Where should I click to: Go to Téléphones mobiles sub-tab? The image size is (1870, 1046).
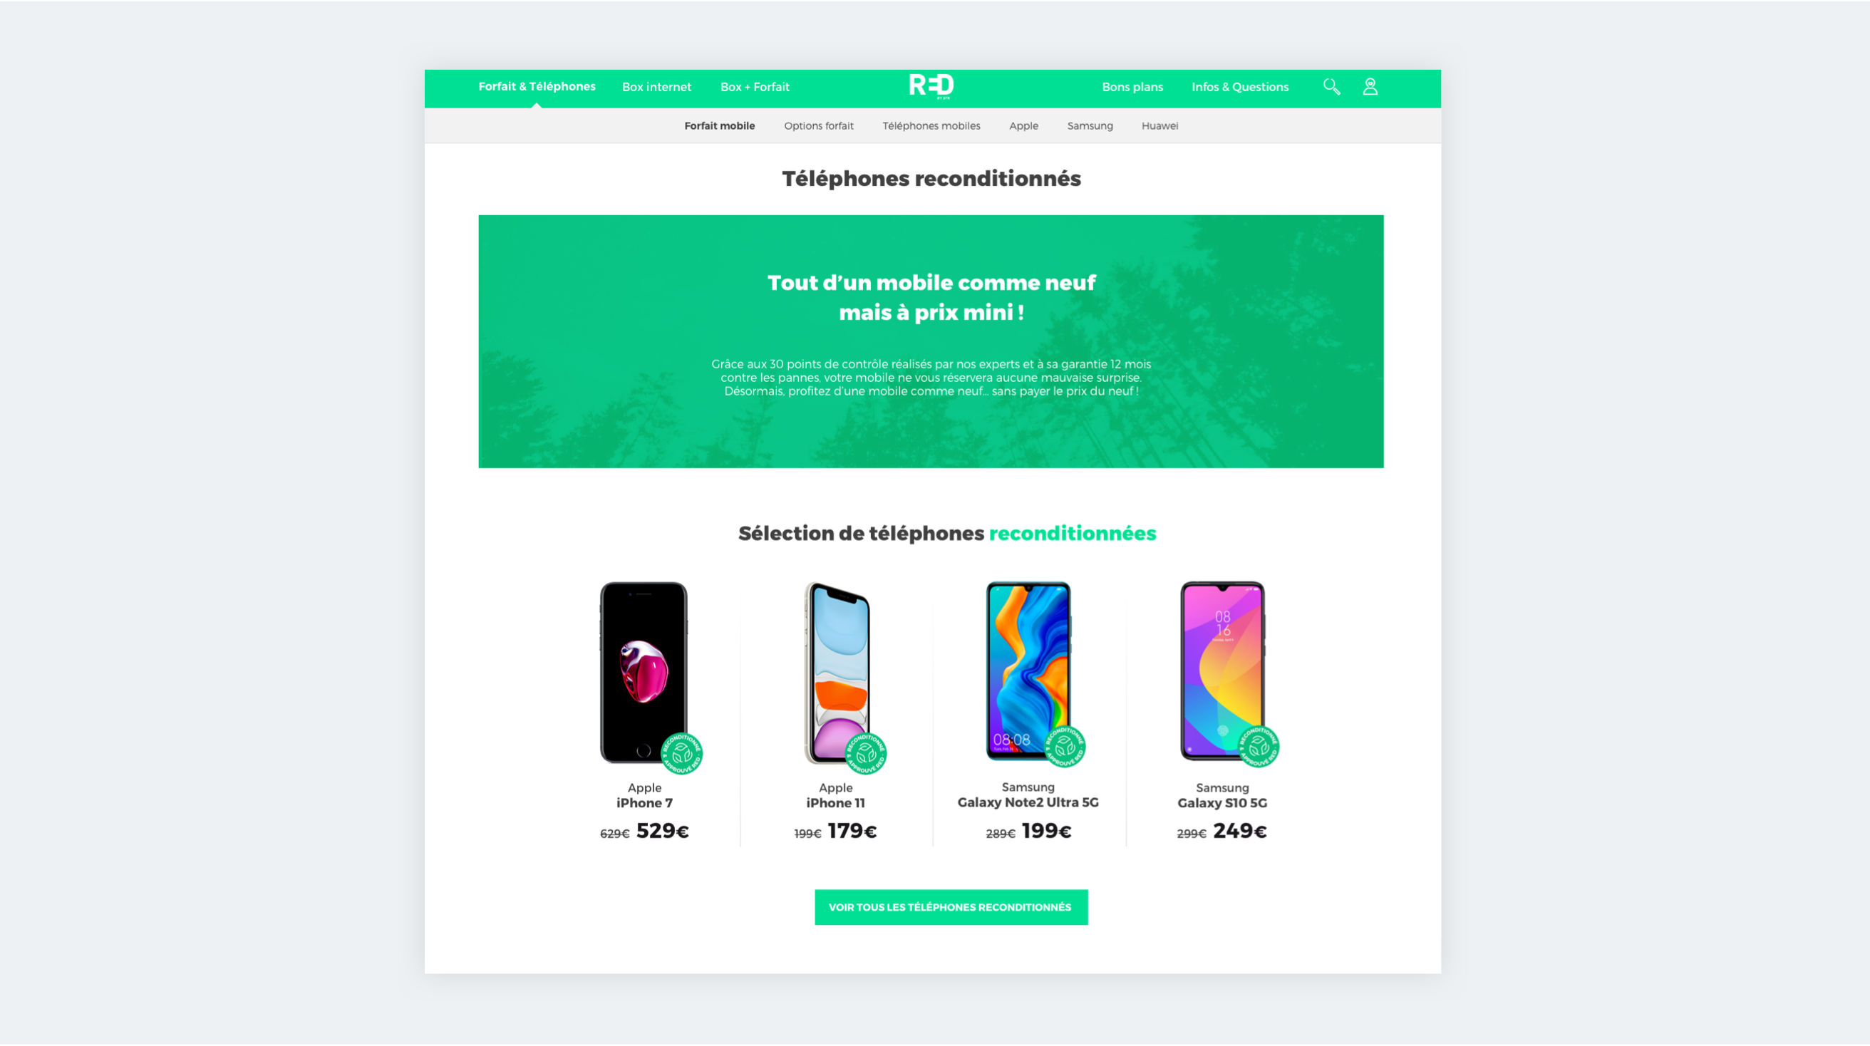pos(931,125)
